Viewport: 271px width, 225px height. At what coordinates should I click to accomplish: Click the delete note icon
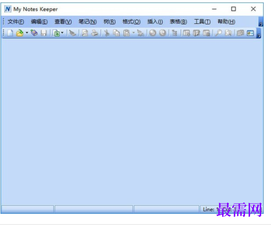coord(206,33)
